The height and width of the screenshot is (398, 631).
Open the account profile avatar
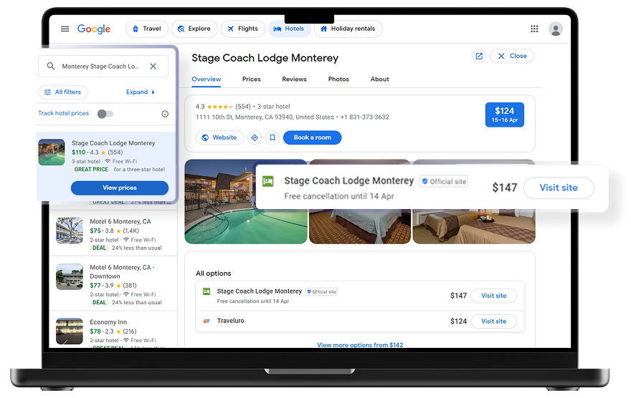coord(555,29)
